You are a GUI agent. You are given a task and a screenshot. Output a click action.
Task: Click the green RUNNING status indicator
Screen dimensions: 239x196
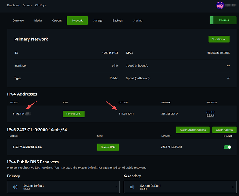[223, 20]
